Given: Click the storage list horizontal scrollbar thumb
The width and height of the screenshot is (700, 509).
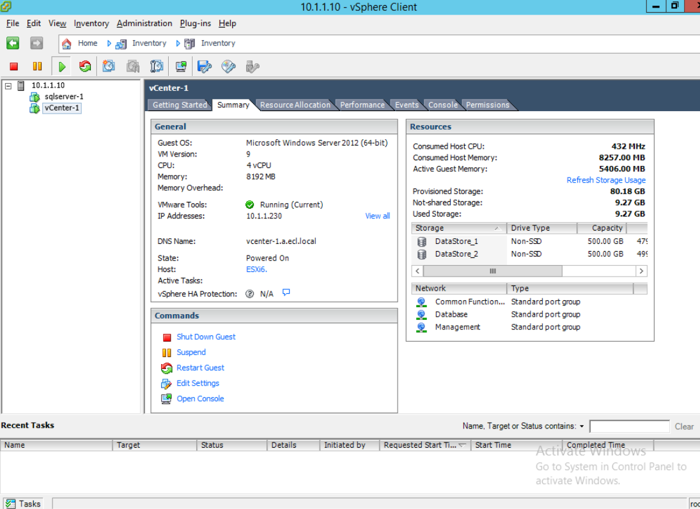Looking at the screenshot, I should pyautogui.click(x=492, y=271).
